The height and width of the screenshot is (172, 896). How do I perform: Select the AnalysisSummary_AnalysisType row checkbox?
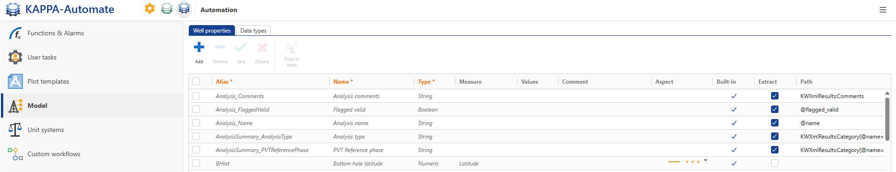coord(196,136)
